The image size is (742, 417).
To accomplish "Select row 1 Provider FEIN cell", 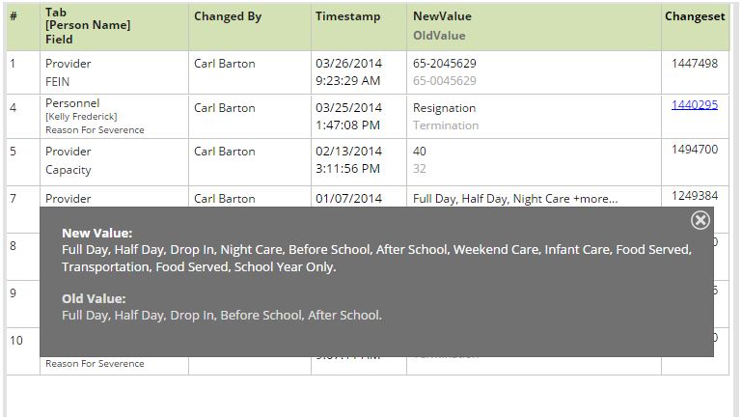I will pyautogui.click(x=114, y=72).
